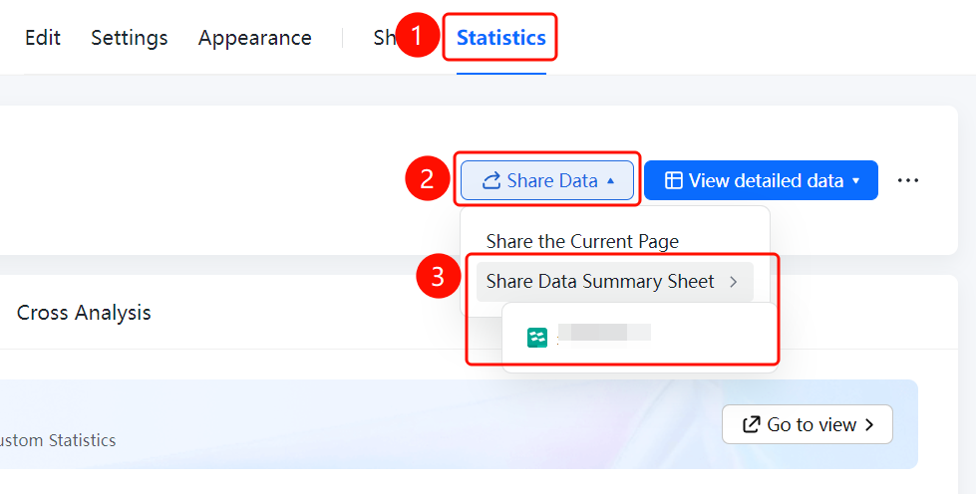976x494 pixels.
Task: Click the external link icon in Go to view
Action: point(752,424)
